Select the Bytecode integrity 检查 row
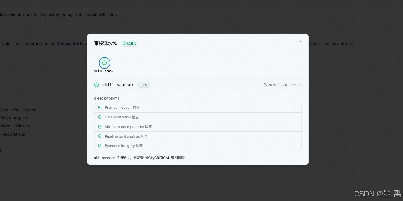Image resolution: width=403 pixels, height=201 pixels. [x=198, y=146]
